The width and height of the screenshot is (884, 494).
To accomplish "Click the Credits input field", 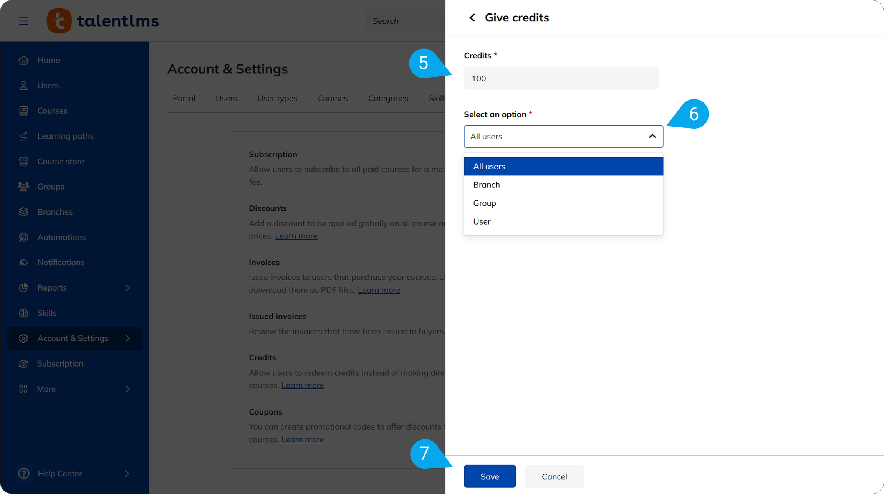I will coord(561,78).
